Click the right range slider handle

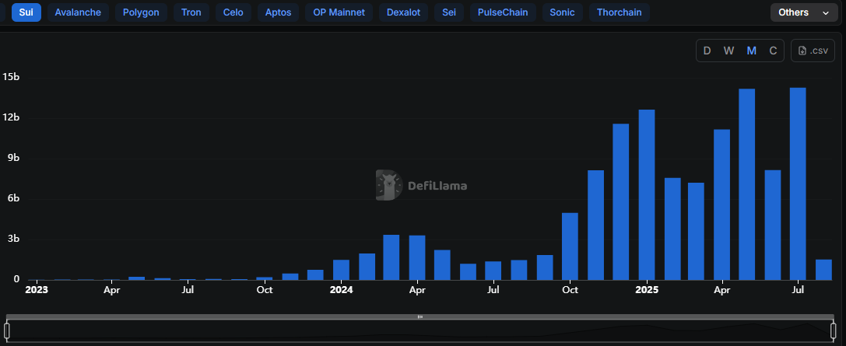[x=834, y=330]
